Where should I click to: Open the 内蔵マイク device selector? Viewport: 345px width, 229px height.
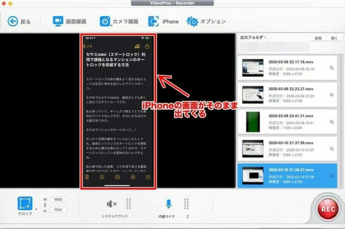pyautogui.click(x=187, y=217)
